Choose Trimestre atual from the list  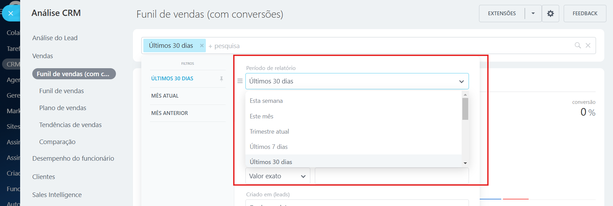[x=269, y=132]
